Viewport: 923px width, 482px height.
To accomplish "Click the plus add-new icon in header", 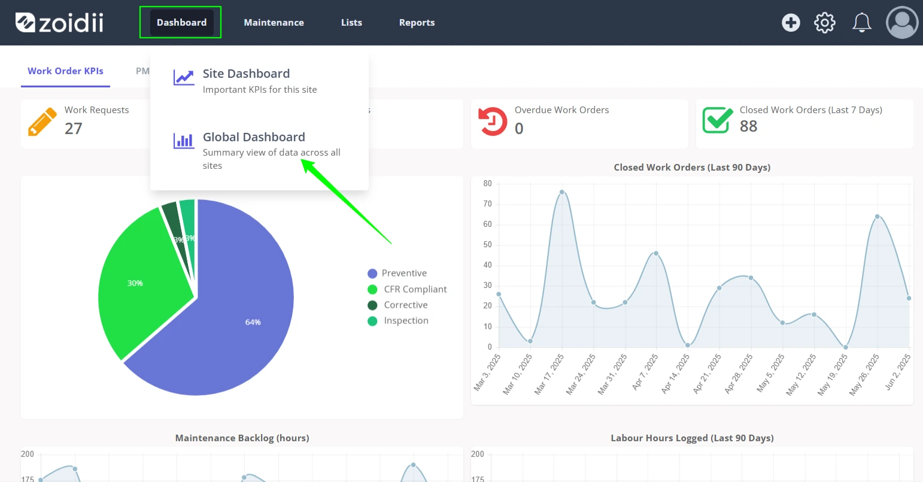I will pyautogui.click(x=791, y=23).
